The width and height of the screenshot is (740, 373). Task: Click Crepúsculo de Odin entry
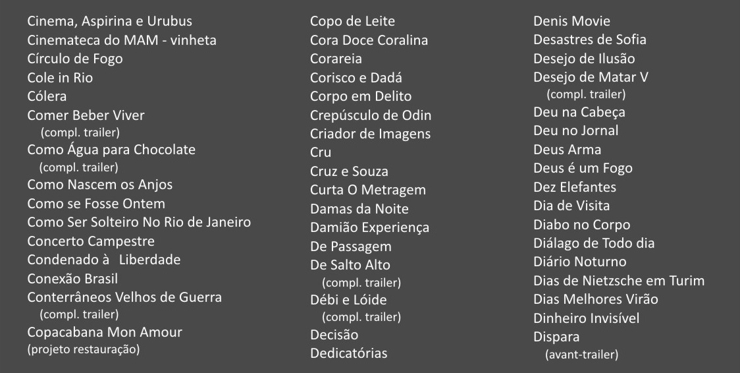(371, 116)
